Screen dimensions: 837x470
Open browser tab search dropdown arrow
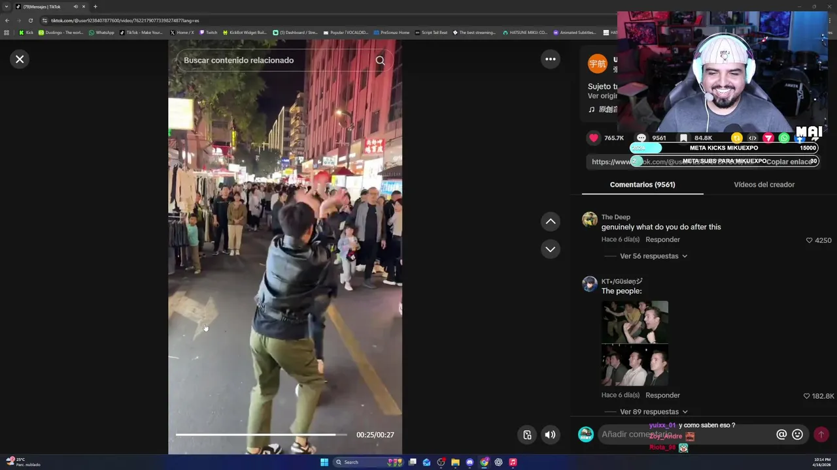coord(7,7)
